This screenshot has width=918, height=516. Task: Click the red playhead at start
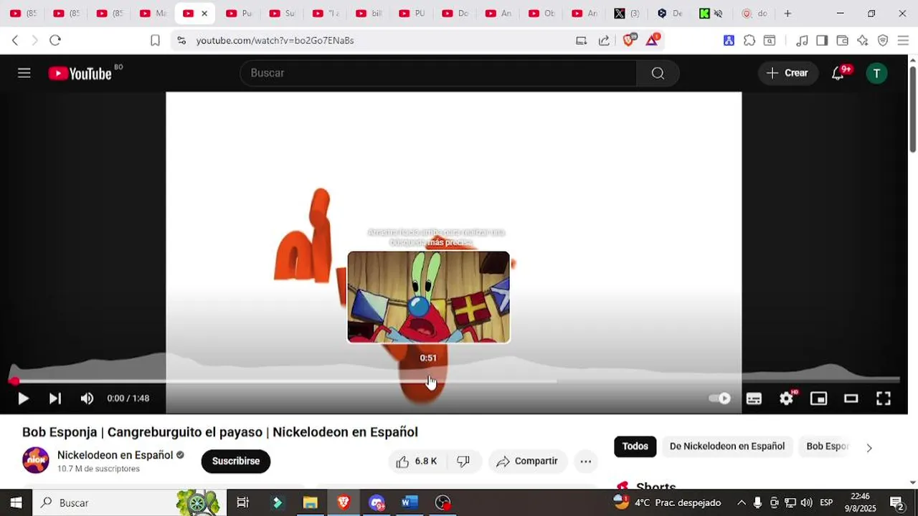14,381
